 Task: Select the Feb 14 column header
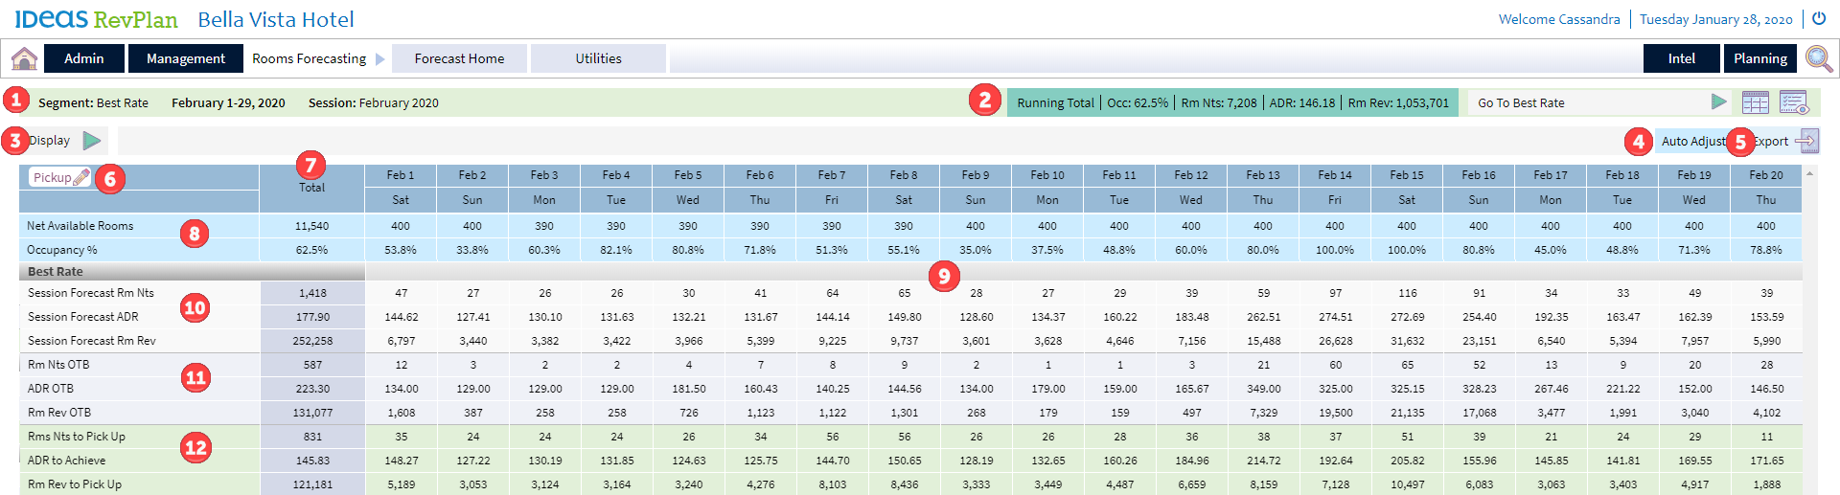(1334, 175)
